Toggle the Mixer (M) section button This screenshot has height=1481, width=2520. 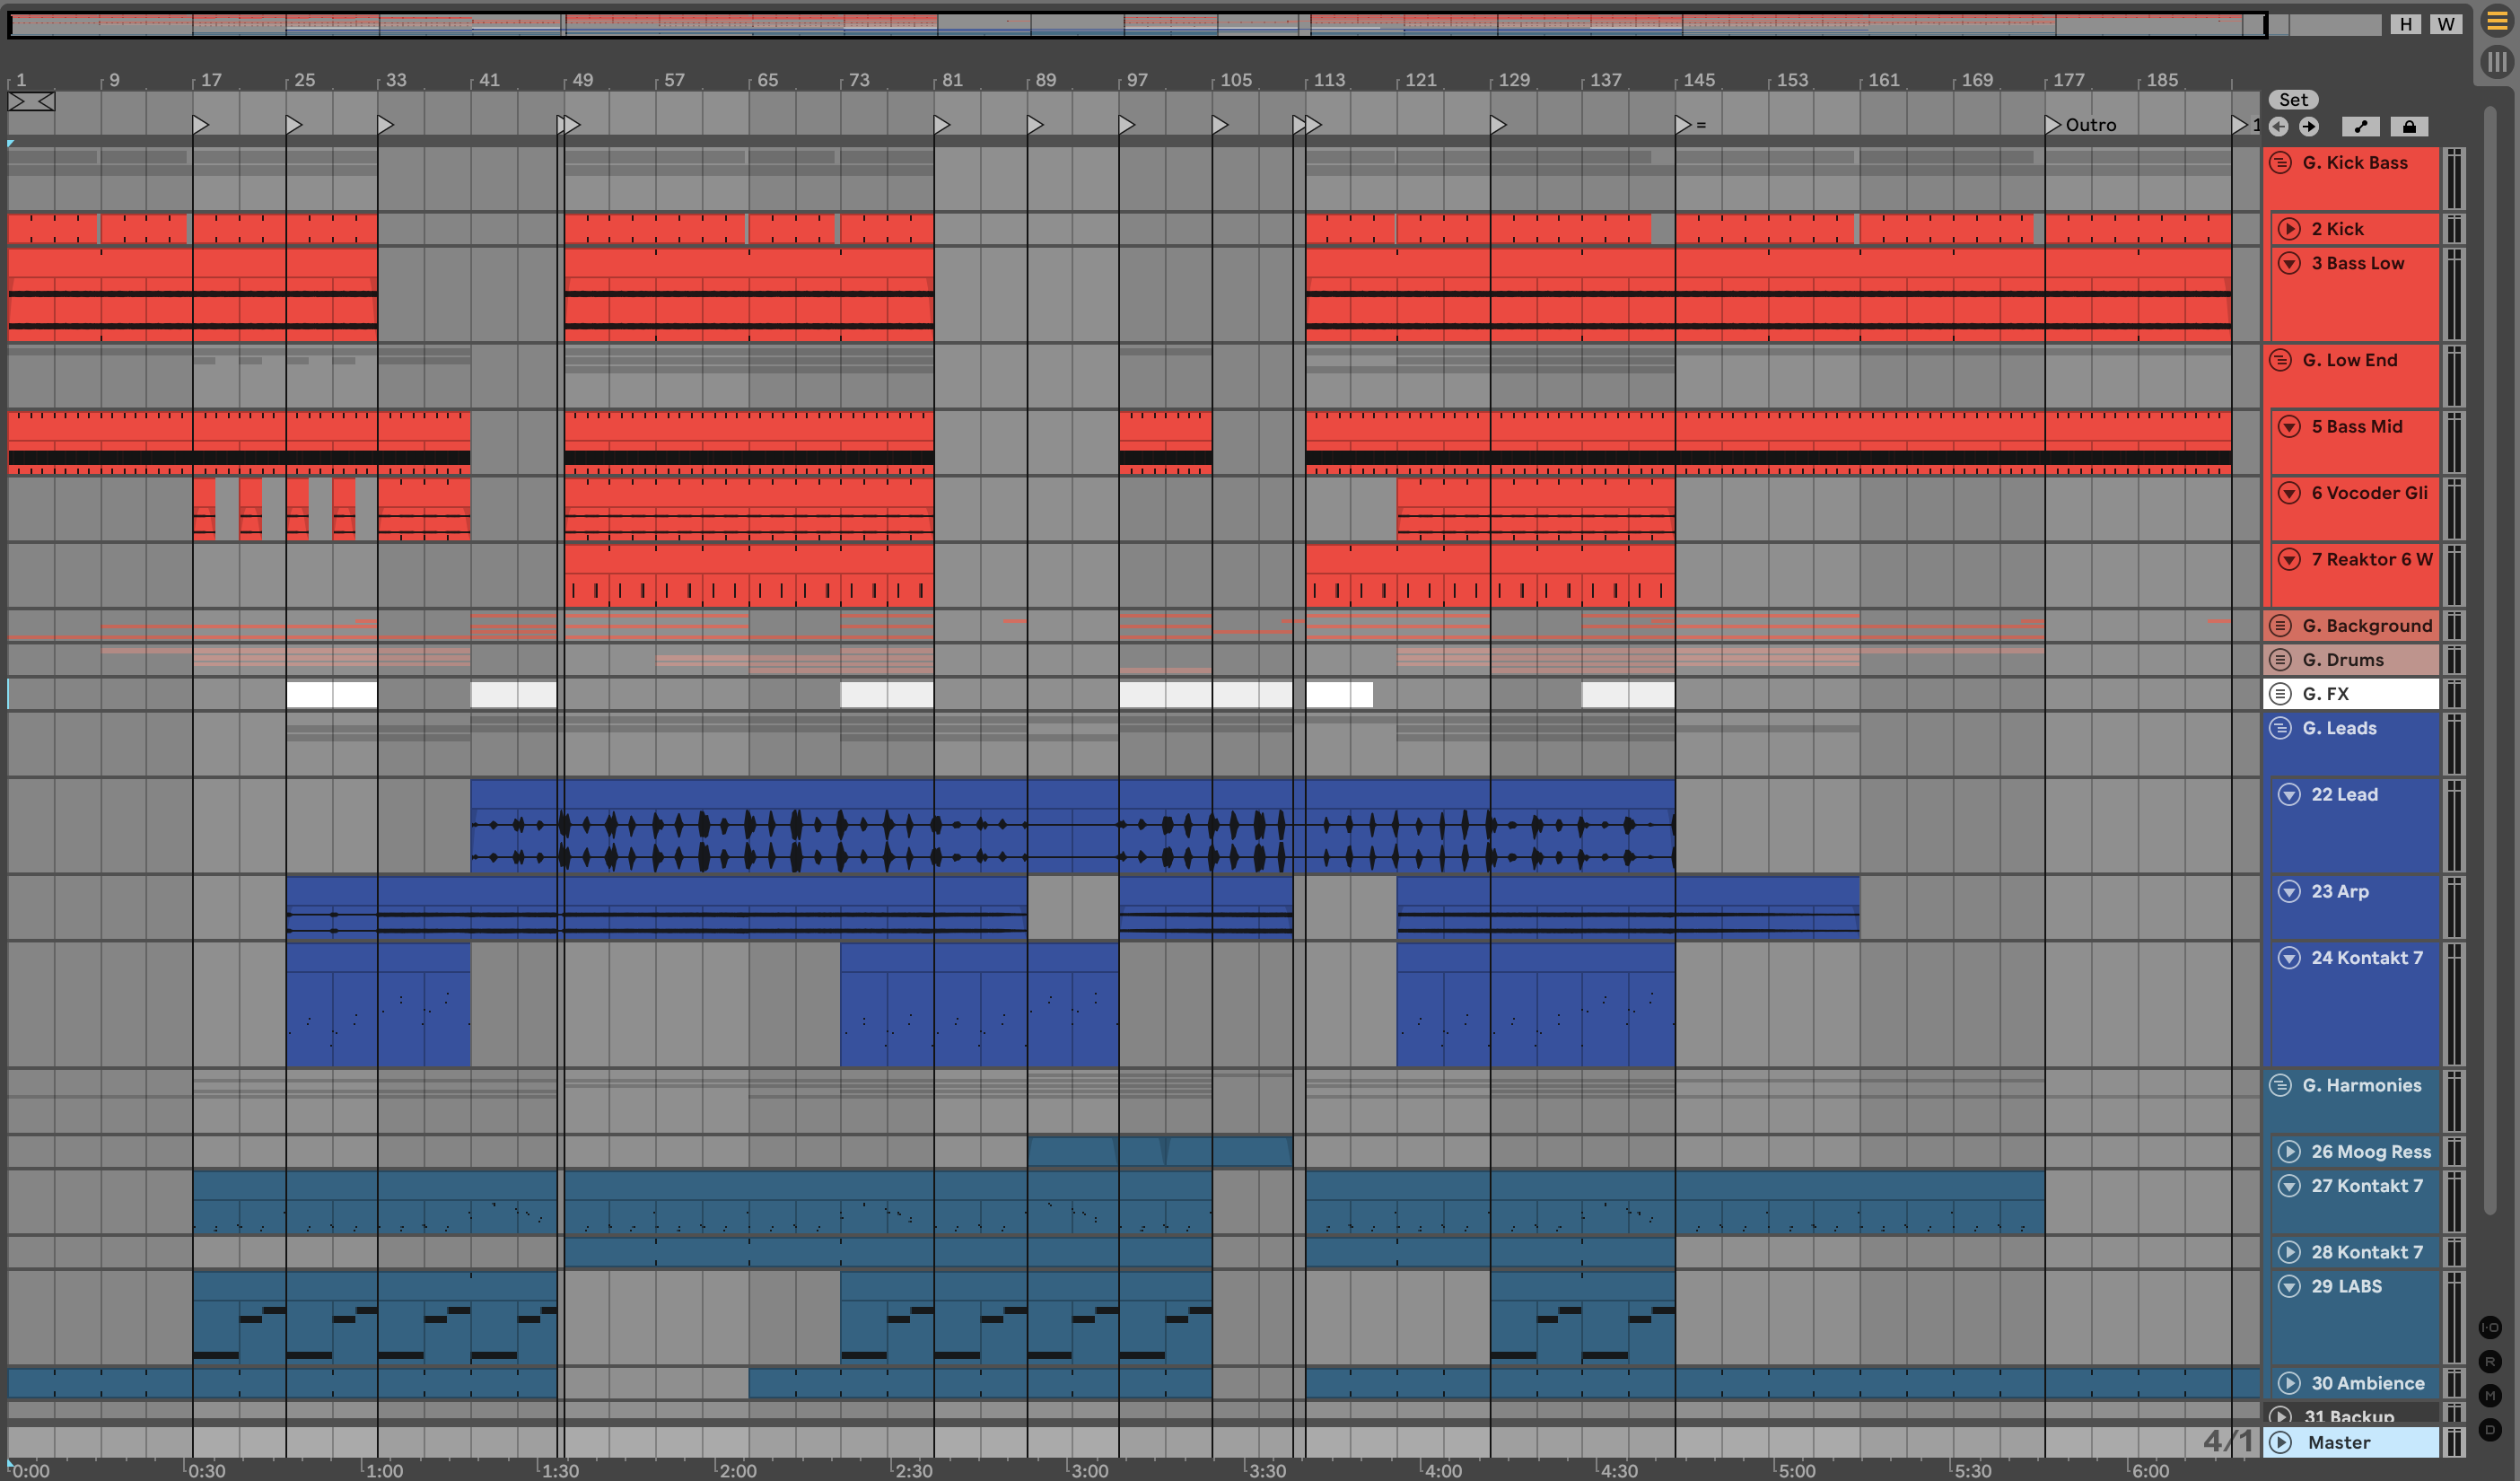point(2490,1395)
